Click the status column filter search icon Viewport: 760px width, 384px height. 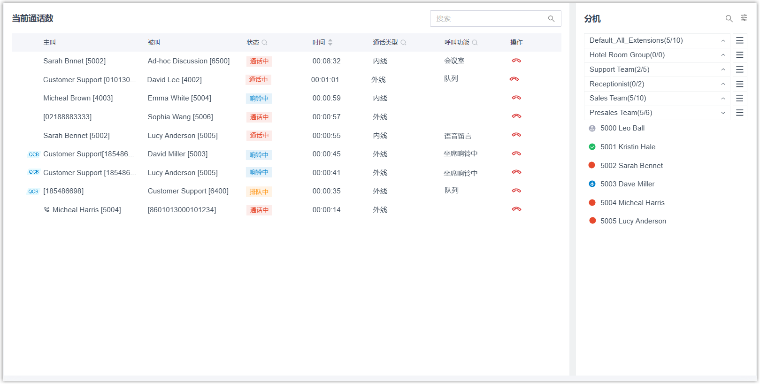265,43
